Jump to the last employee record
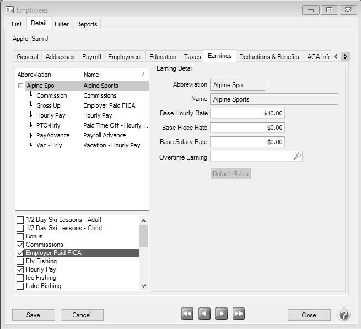Image resolution: width=361 pixels, height=329 pixels. coord(239,314)
